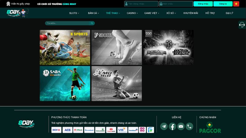Viewport: 246px width, 138px height.
Task: Click the footer 8DAY logo
Action: (26, 124)
